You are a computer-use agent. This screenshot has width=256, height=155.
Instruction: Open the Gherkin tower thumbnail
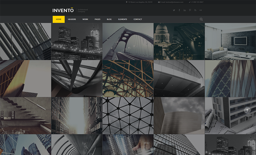point(230,78)
